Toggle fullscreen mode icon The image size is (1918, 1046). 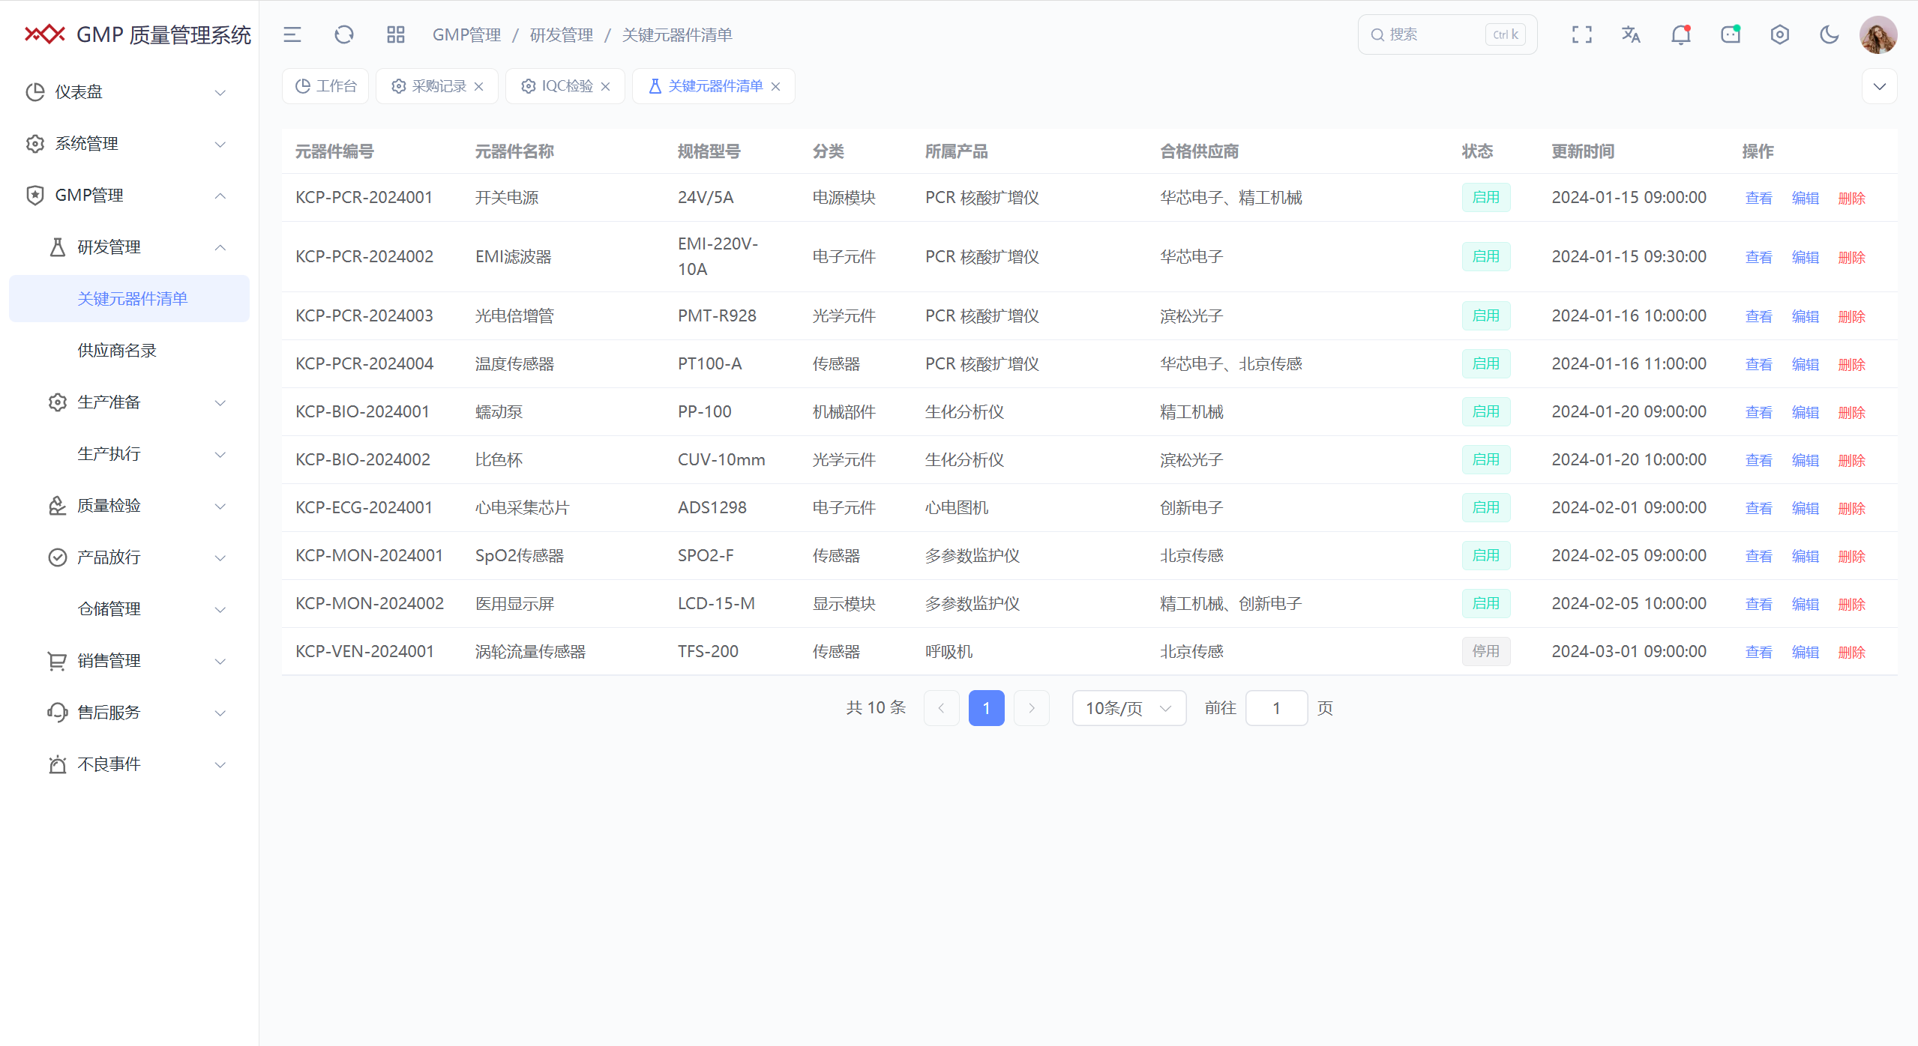[x=1582, y=34]
